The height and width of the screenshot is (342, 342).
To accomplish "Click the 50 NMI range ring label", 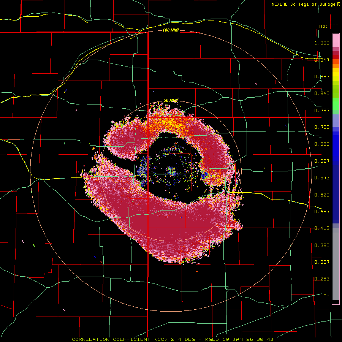I will tap(171, 100).
